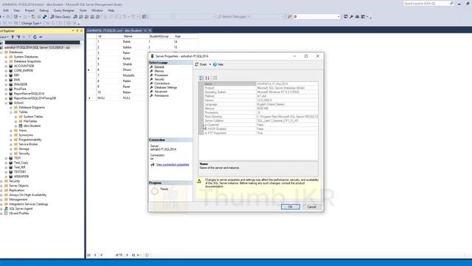Open the Tools menu
Image resolution: width=472 pixels, height=266 pixels.
point(83,10)
